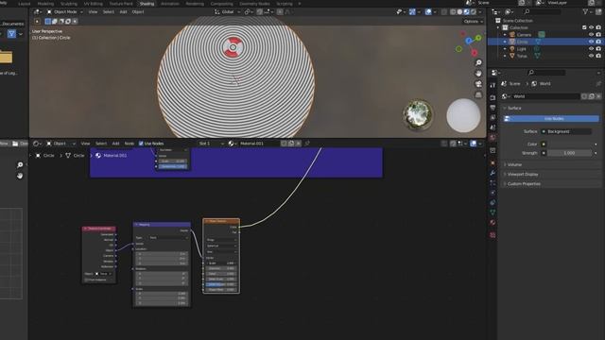Hide Light with its eye icon
This screenshot has height=340, width=605.
(x=591, y=49)
